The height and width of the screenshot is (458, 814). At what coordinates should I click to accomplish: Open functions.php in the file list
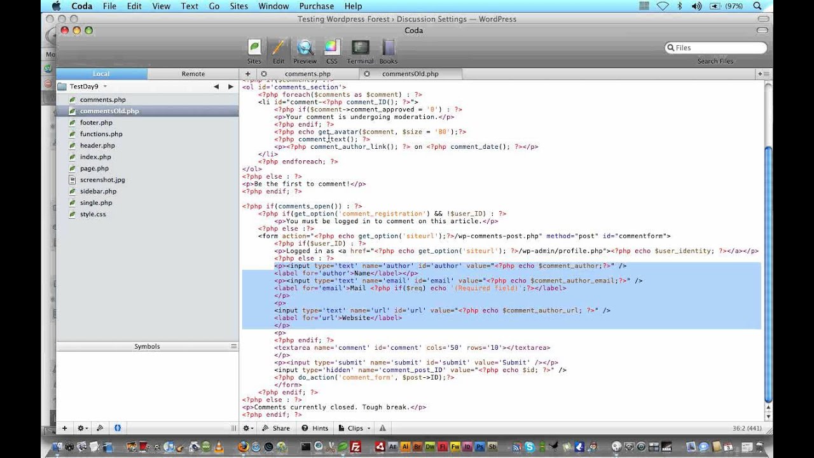(x=101, y=134)
